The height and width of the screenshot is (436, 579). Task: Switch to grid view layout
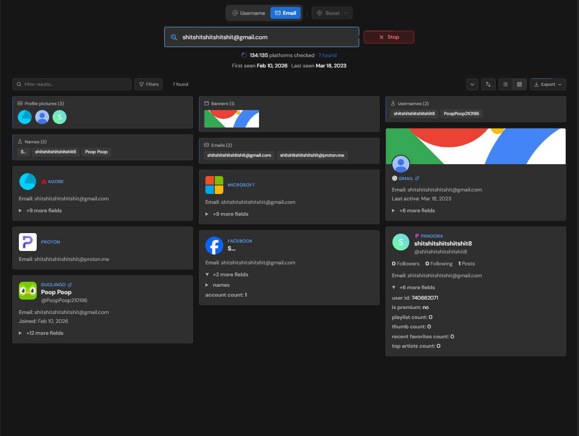[519, 84]
